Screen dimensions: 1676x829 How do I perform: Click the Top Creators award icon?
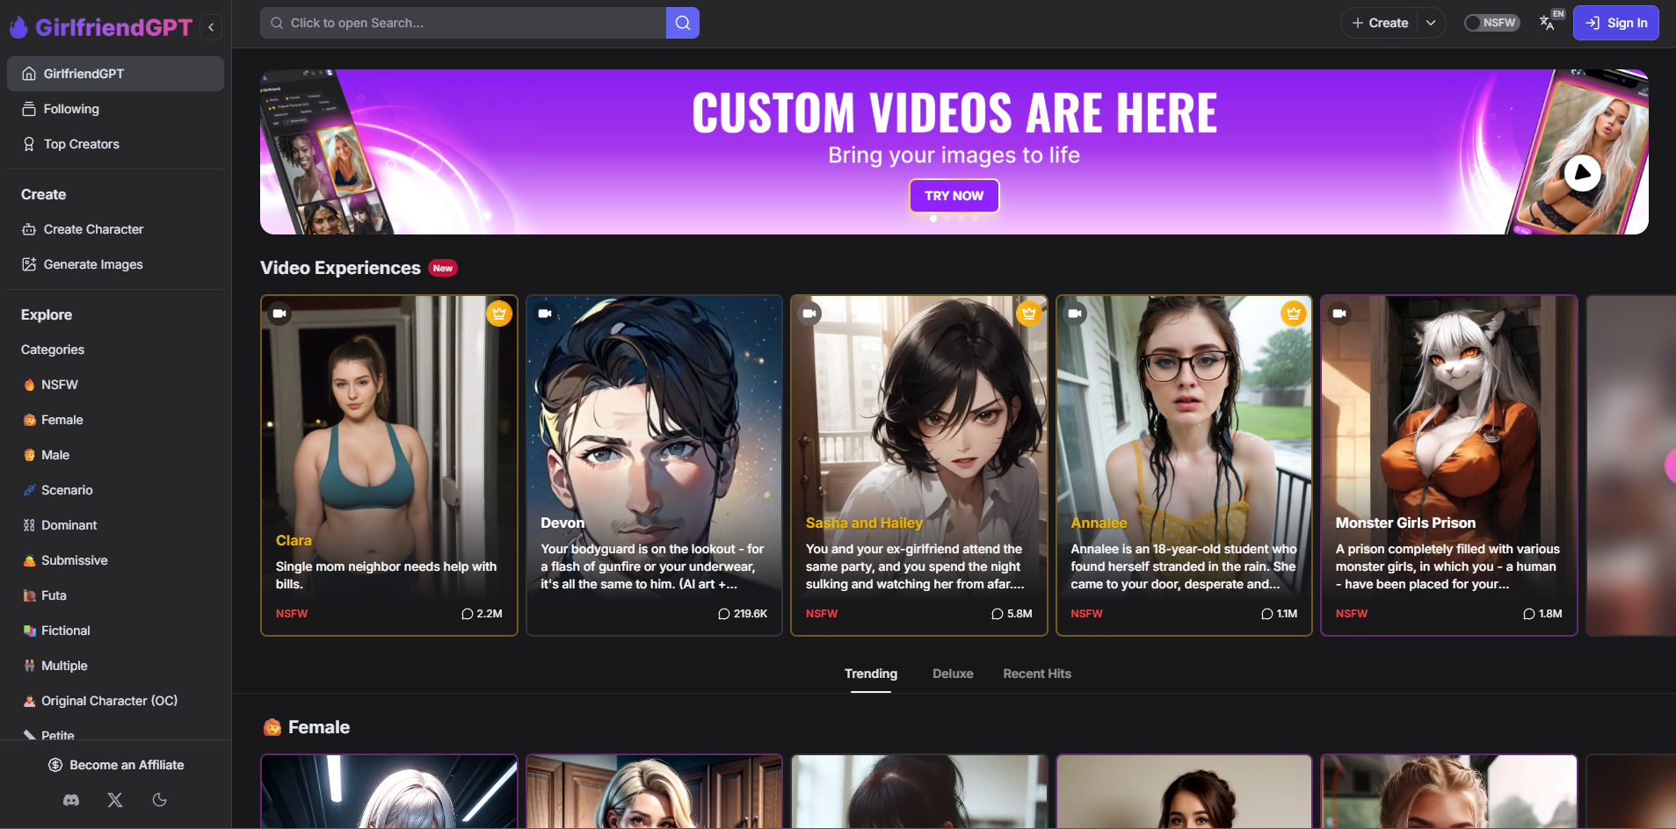coord(29,144)
